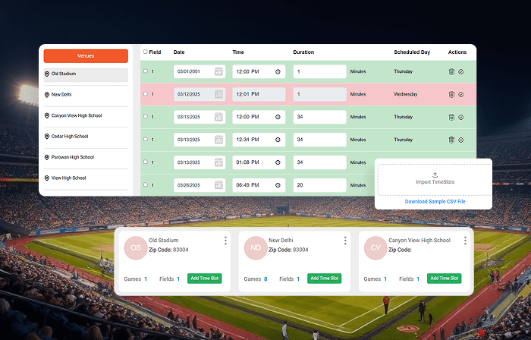Click the OS avatar circle
The image size is (531, 340).
[x=136, y=248]
